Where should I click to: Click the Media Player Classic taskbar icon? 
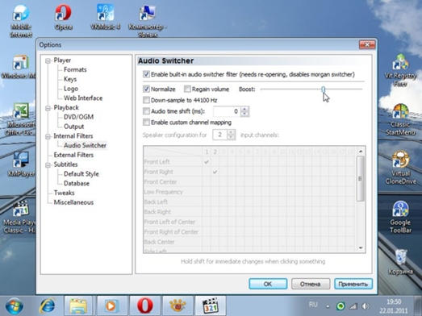210,306
